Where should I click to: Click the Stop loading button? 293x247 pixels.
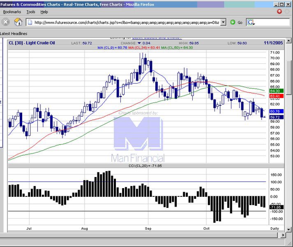click(x=6, y=22)
